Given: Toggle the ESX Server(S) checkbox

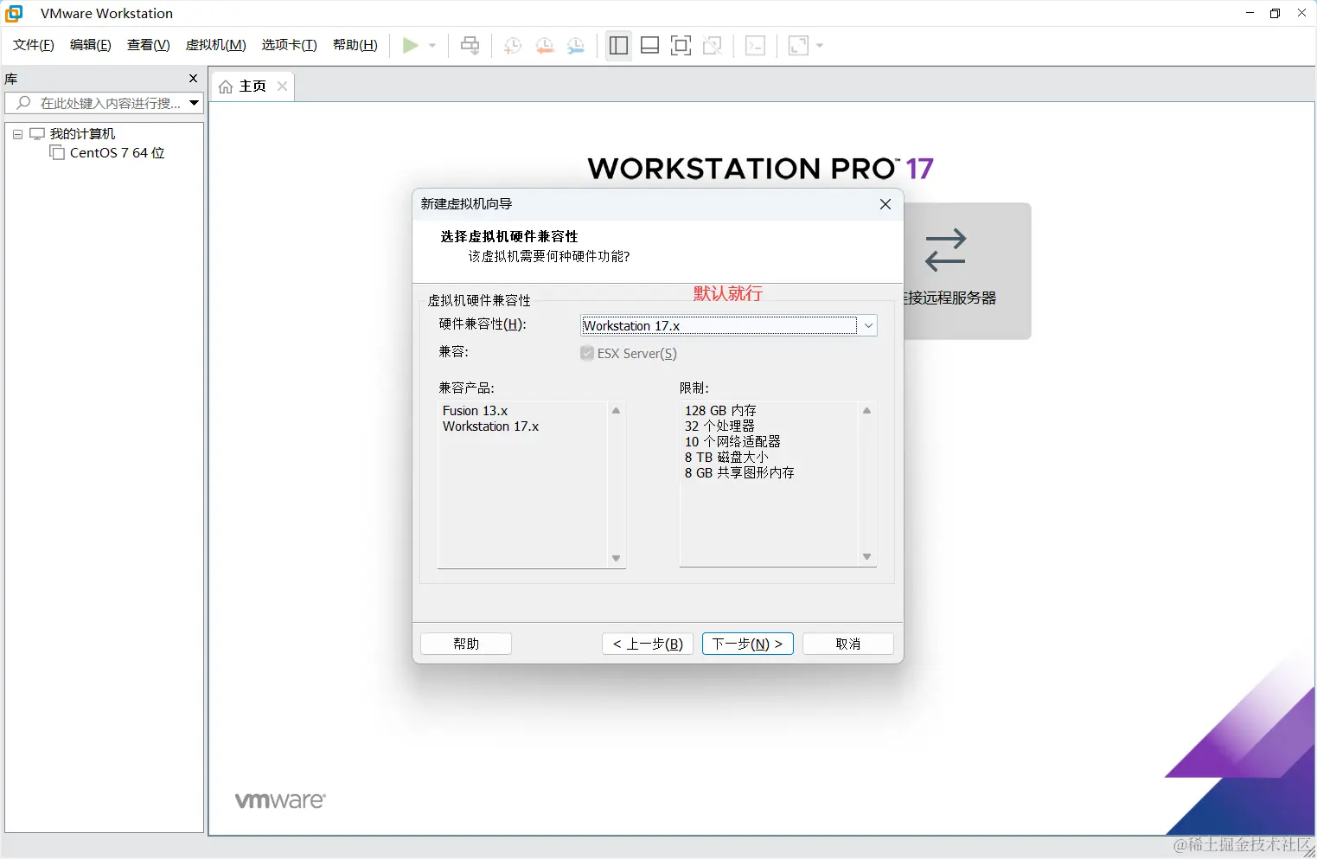Looking at the screenshot, I should pyautogui.click(x=587, y=353).
